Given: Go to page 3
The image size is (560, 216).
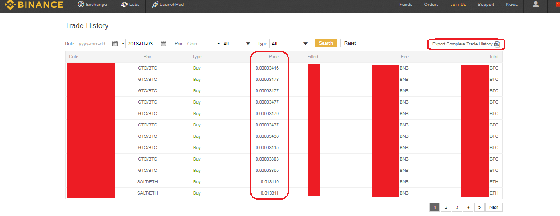Looking at the screenshot, I should point(457,207).
